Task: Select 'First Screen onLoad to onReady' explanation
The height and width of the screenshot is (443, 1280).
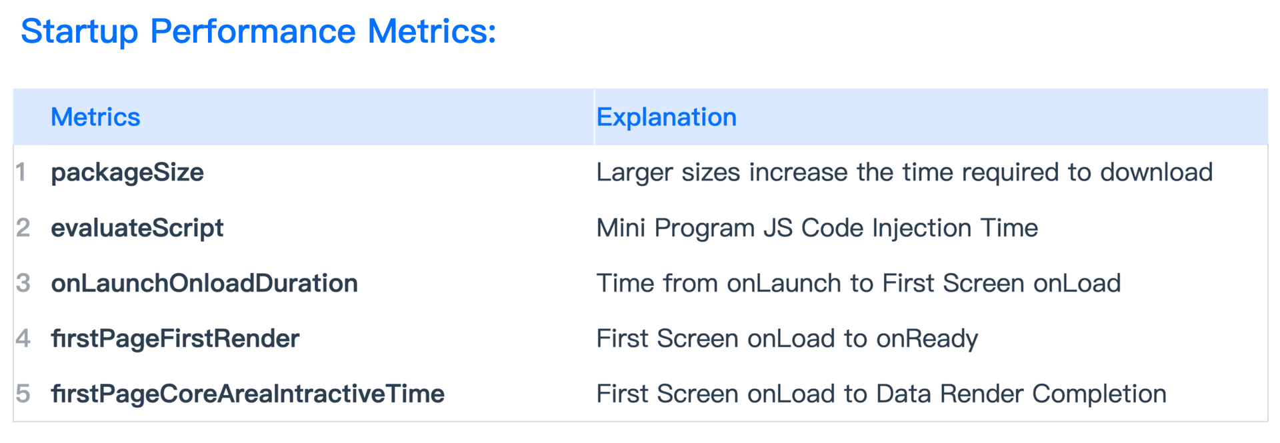Action: click(x=787, y=338)
